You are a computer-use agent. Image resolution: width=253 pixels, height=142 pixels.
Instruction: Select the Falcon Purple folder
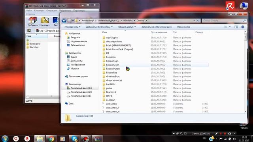click(x=113, y=69)
